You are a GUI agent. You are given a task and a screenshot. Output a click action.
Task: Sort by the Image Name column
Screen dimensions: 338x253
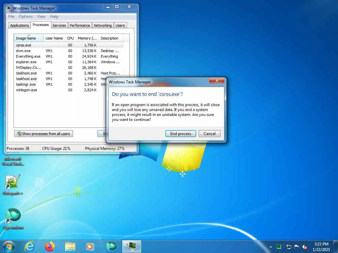point(29,38)
